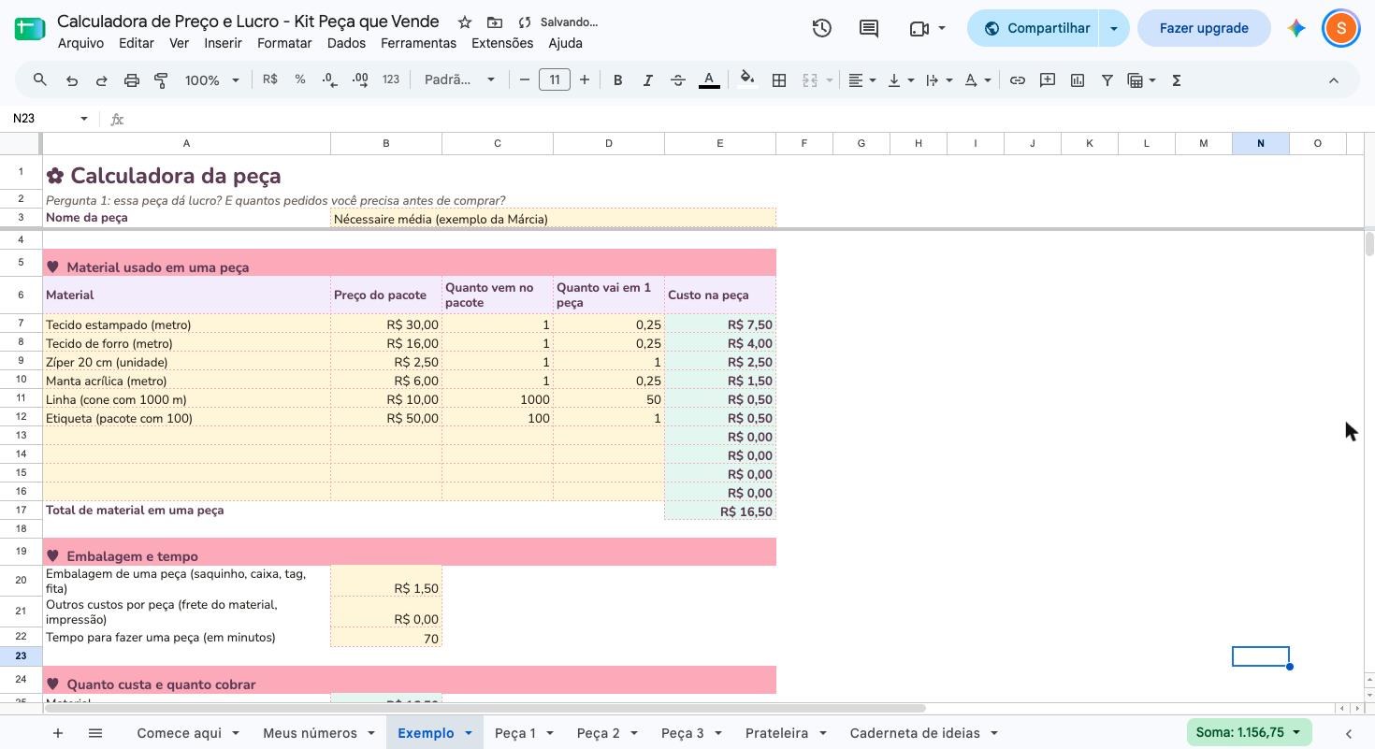The width and height of the screenshot is (1375, 749).
Task: Toggle strikethrough formatting
Action: (x=678, y=80)
